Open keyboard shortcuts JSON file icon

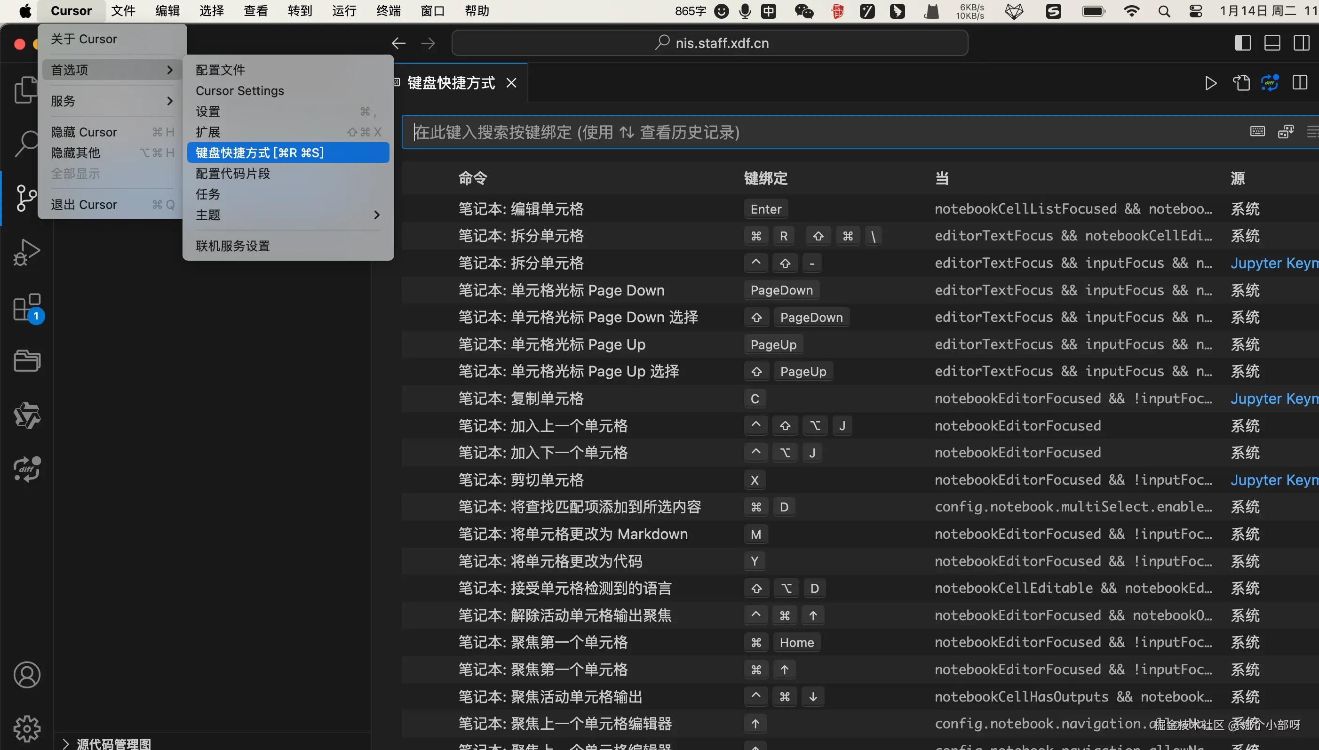pos(1241,83)
